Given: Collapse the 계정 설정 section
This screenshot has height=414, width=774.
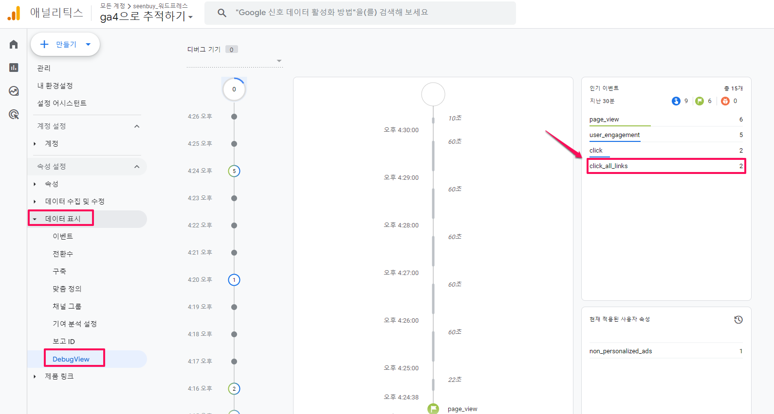Looking at the screenshot, I should (x=137, y=126).
